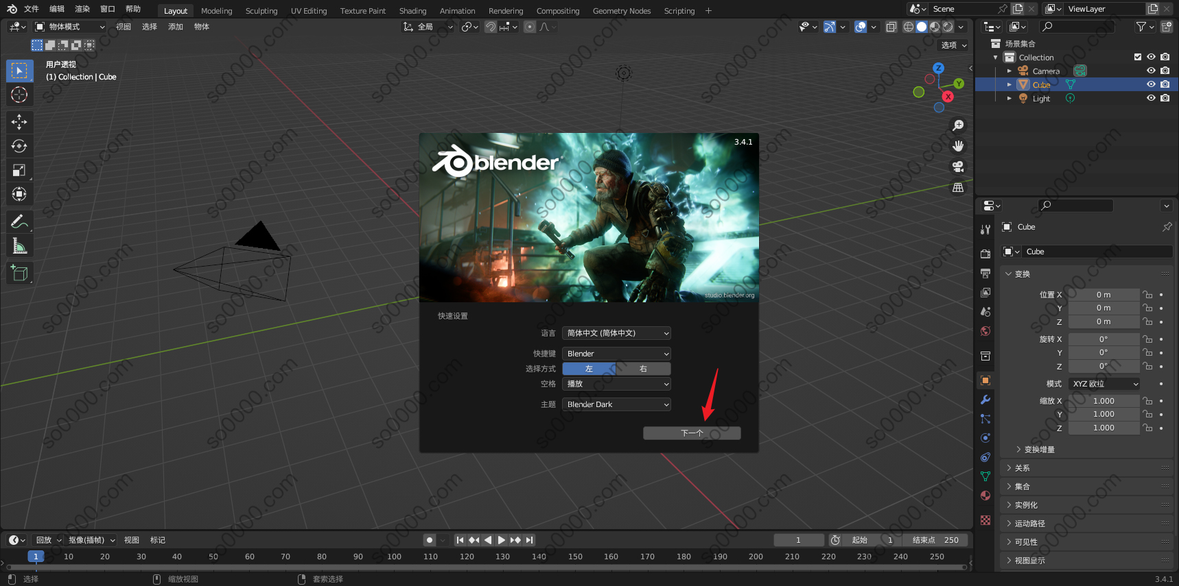The width and height of the screenshot is (1179, 586).
Task: Switch perspective/orthographic with grid icon
Action: (x=958, y=187)
